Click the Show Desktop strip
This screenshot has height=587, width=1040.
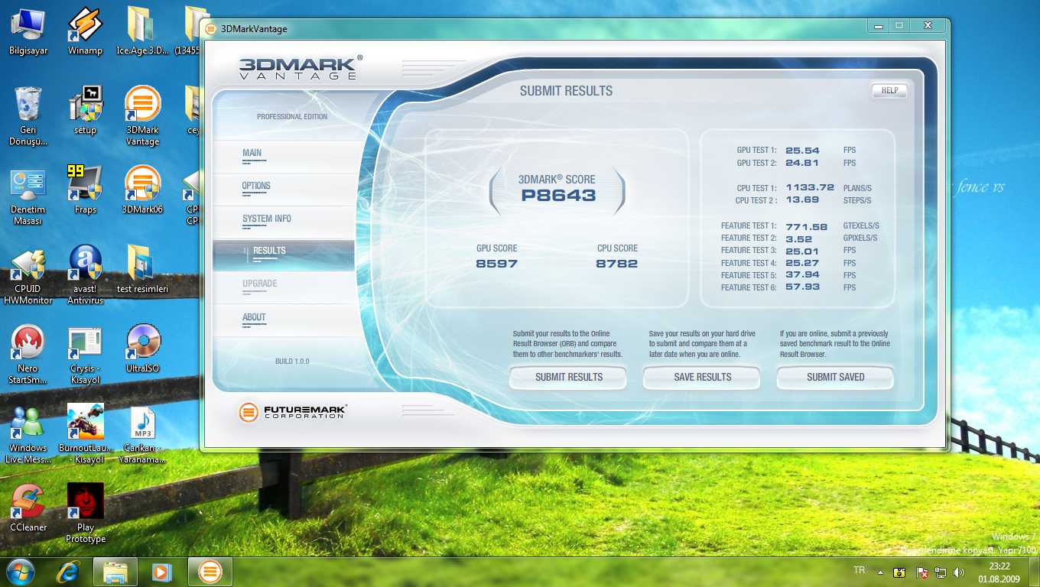click(x=1034, y=572)
